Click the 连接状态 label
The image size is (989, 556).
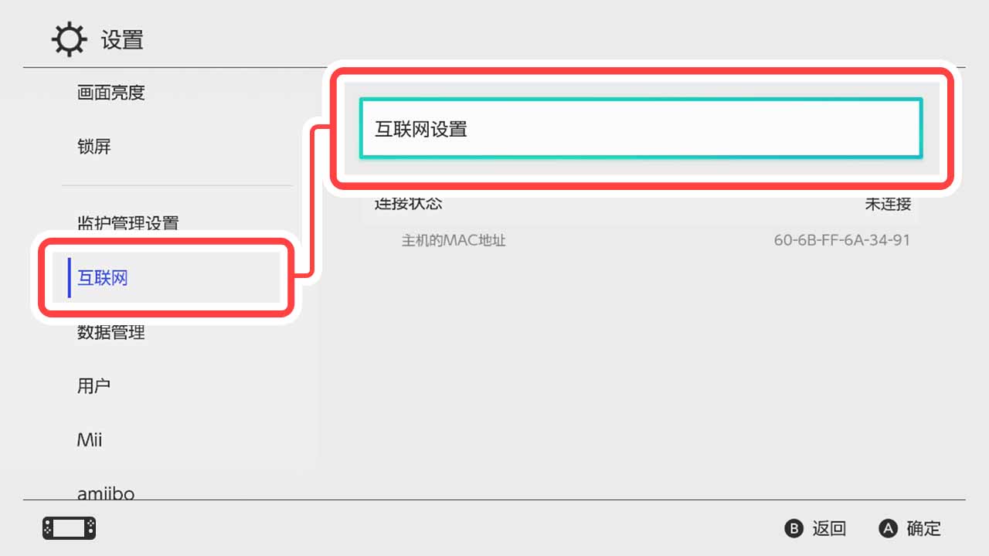[x=409, y=204]
